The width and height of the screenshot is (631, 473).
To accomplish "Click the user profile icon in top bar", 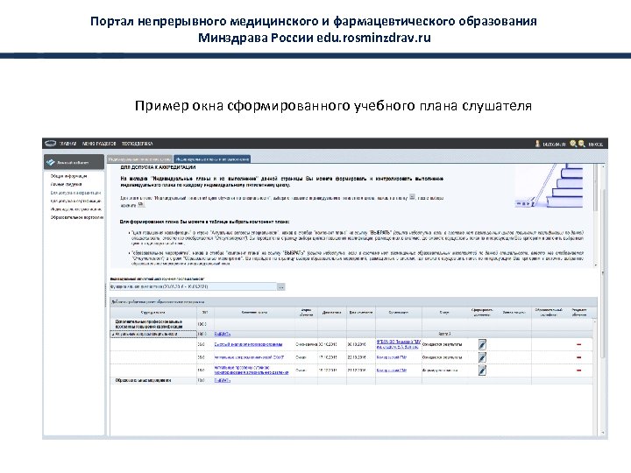I will [x=537, y=144].
